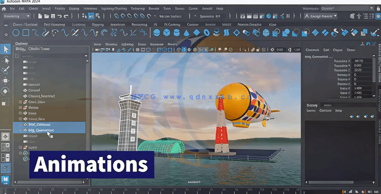The image size is (381, 194).
Task: Open the Lighting/Shading menu
Action: 114,9
